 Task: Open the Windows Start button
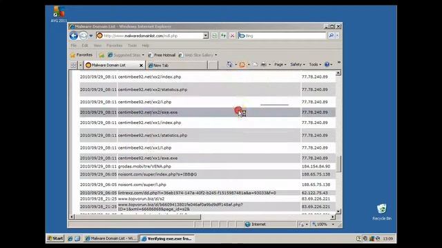click(55, 238)
